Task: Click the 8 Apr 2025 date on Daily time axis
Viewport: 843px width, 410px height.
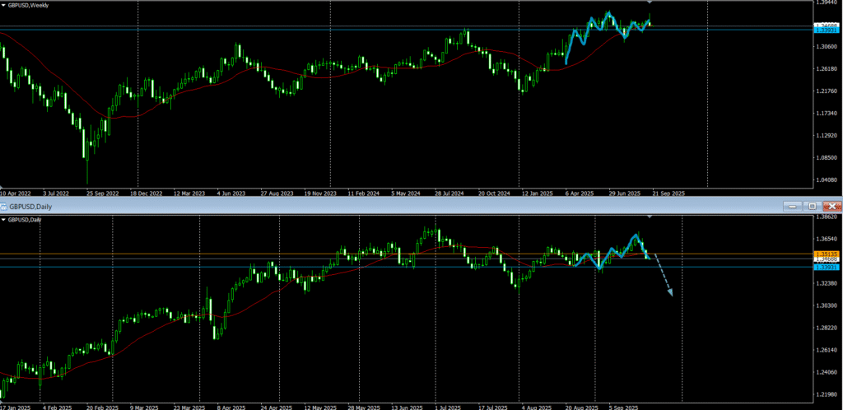Action: tap(232, 406)
